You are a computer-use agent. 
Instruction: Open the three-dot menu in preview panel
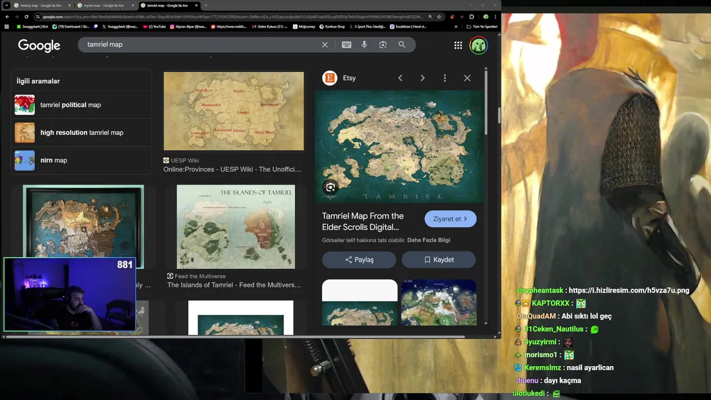coord(444,78)
